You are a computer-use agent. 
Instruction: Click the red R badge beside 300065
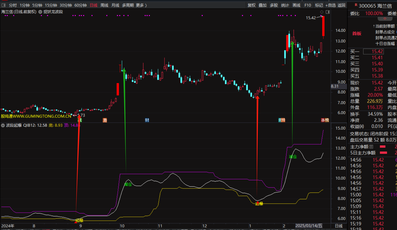click(356, 5)
